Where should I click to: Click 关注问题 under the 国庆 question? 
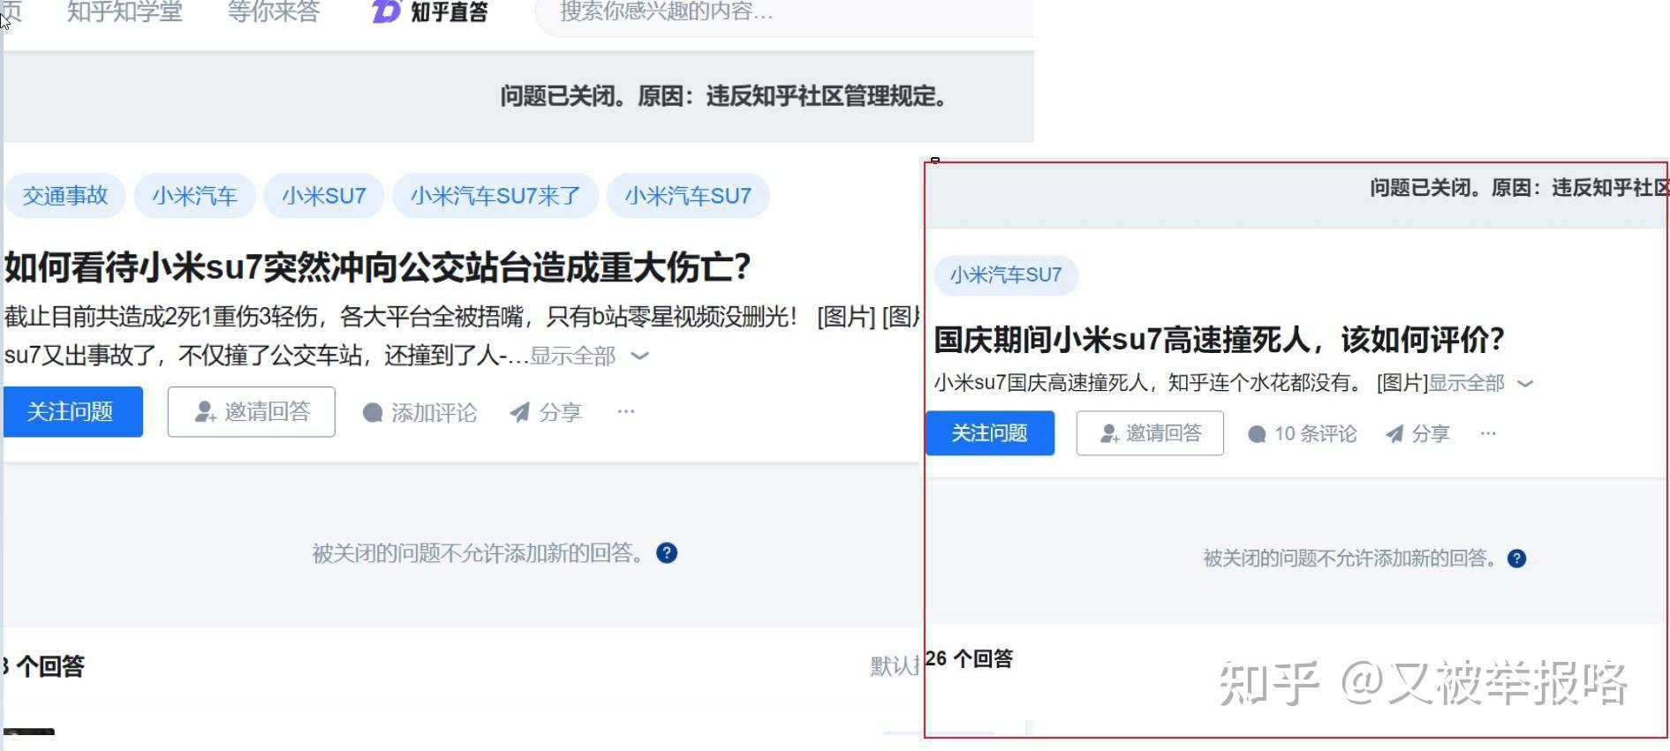point(990,433)
